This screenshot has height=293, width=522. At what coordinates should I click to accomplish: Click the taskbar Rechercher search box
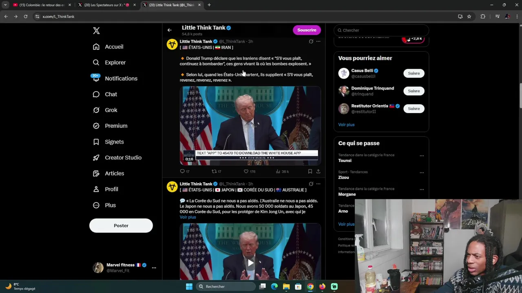[x=226, y=286]
